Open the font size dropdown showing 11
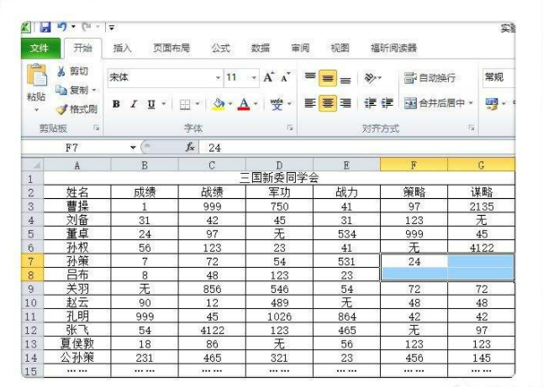The height and width of the screenshot is (387, 543). (254, 77)
